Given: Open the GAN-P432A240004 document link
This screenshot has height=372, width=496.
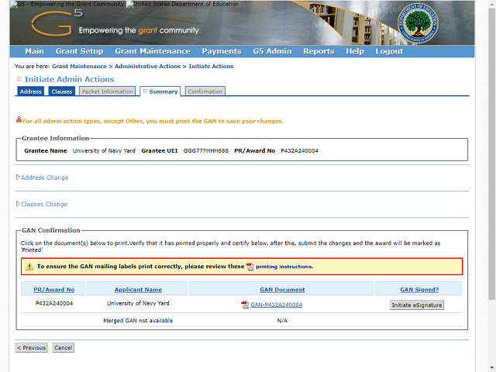Looking at the screenshot, I should (276, 305).
